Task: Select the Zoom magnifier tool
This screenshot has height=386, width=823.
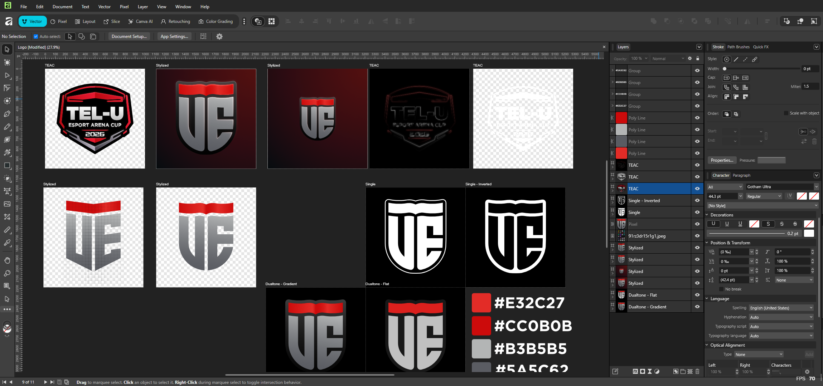Action: pos(7,273)
